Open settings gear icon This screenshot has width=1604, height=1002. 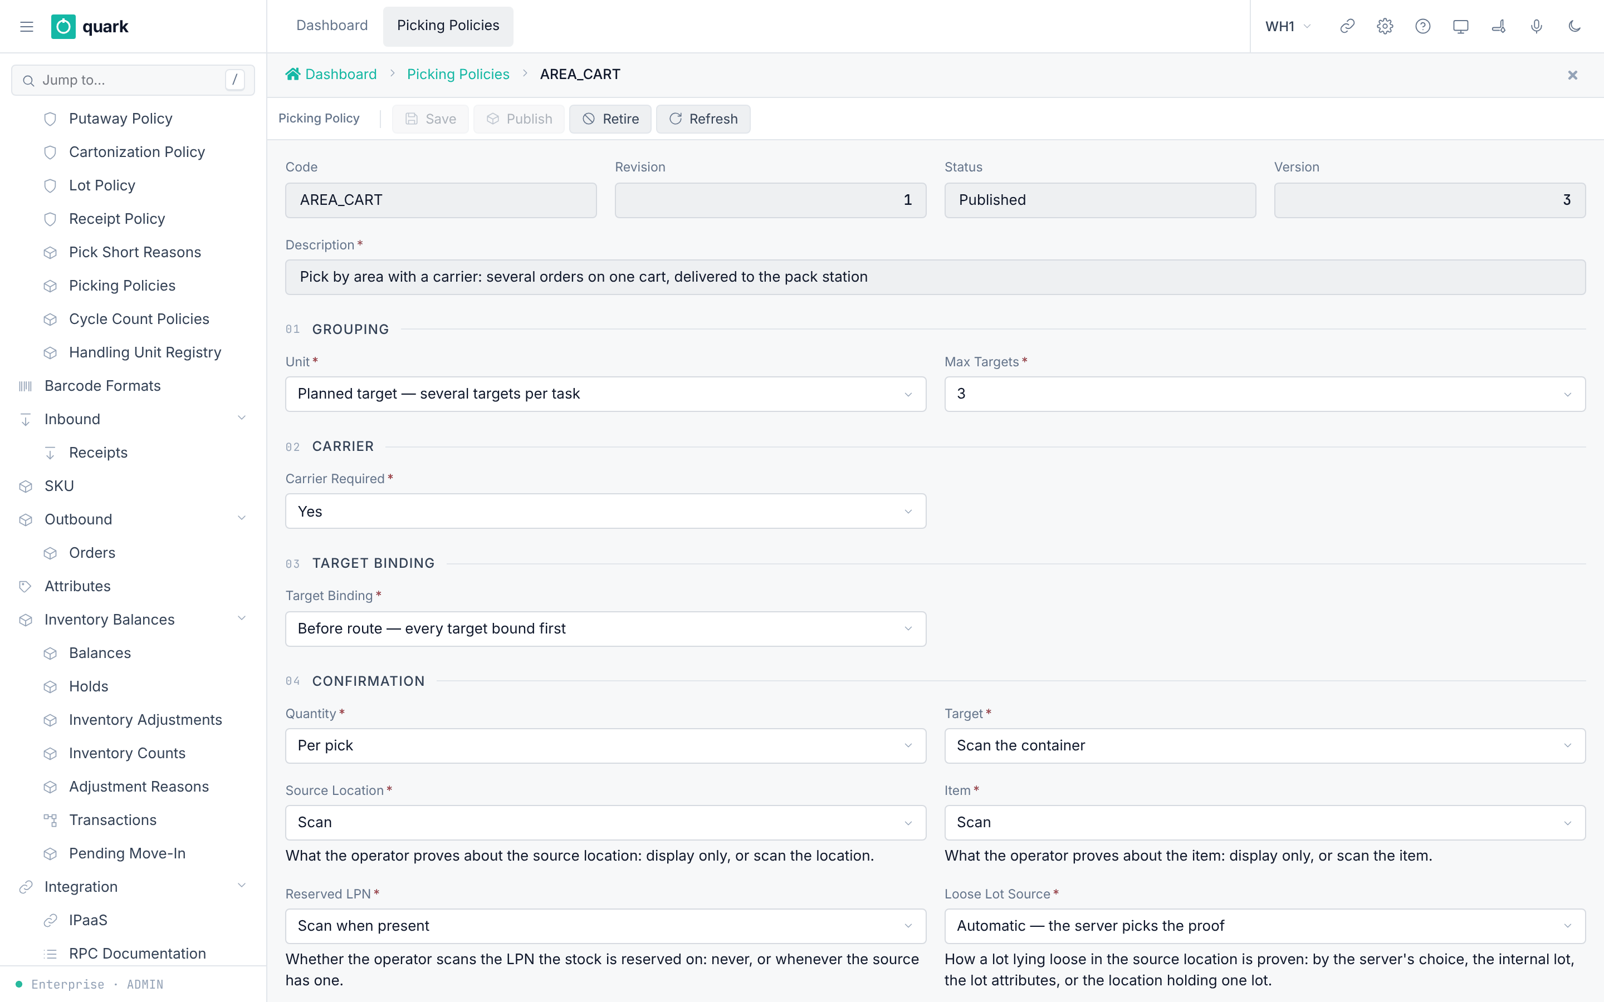coord(1385,27)
